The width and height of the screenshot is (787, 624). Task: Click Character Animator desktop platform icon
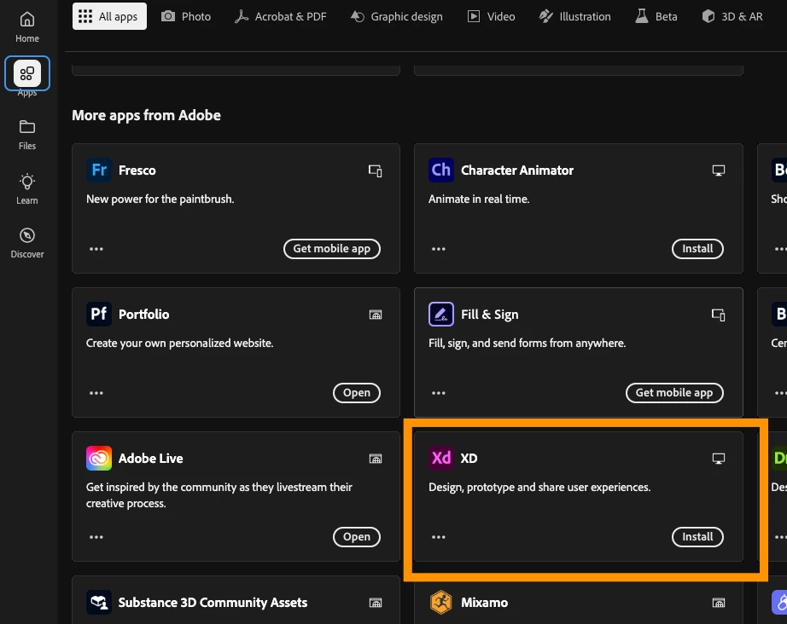point(718,170)
